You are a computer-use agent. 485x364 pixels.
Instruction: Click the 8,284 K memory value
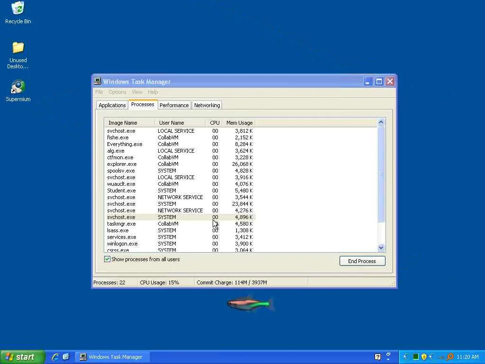click(x=244, y=144)
